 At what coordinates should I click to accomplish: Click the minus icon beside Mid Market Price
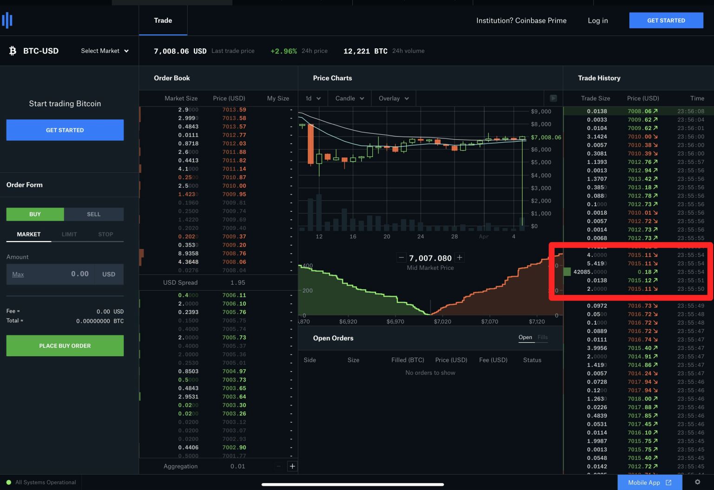(x=401, y=257)
